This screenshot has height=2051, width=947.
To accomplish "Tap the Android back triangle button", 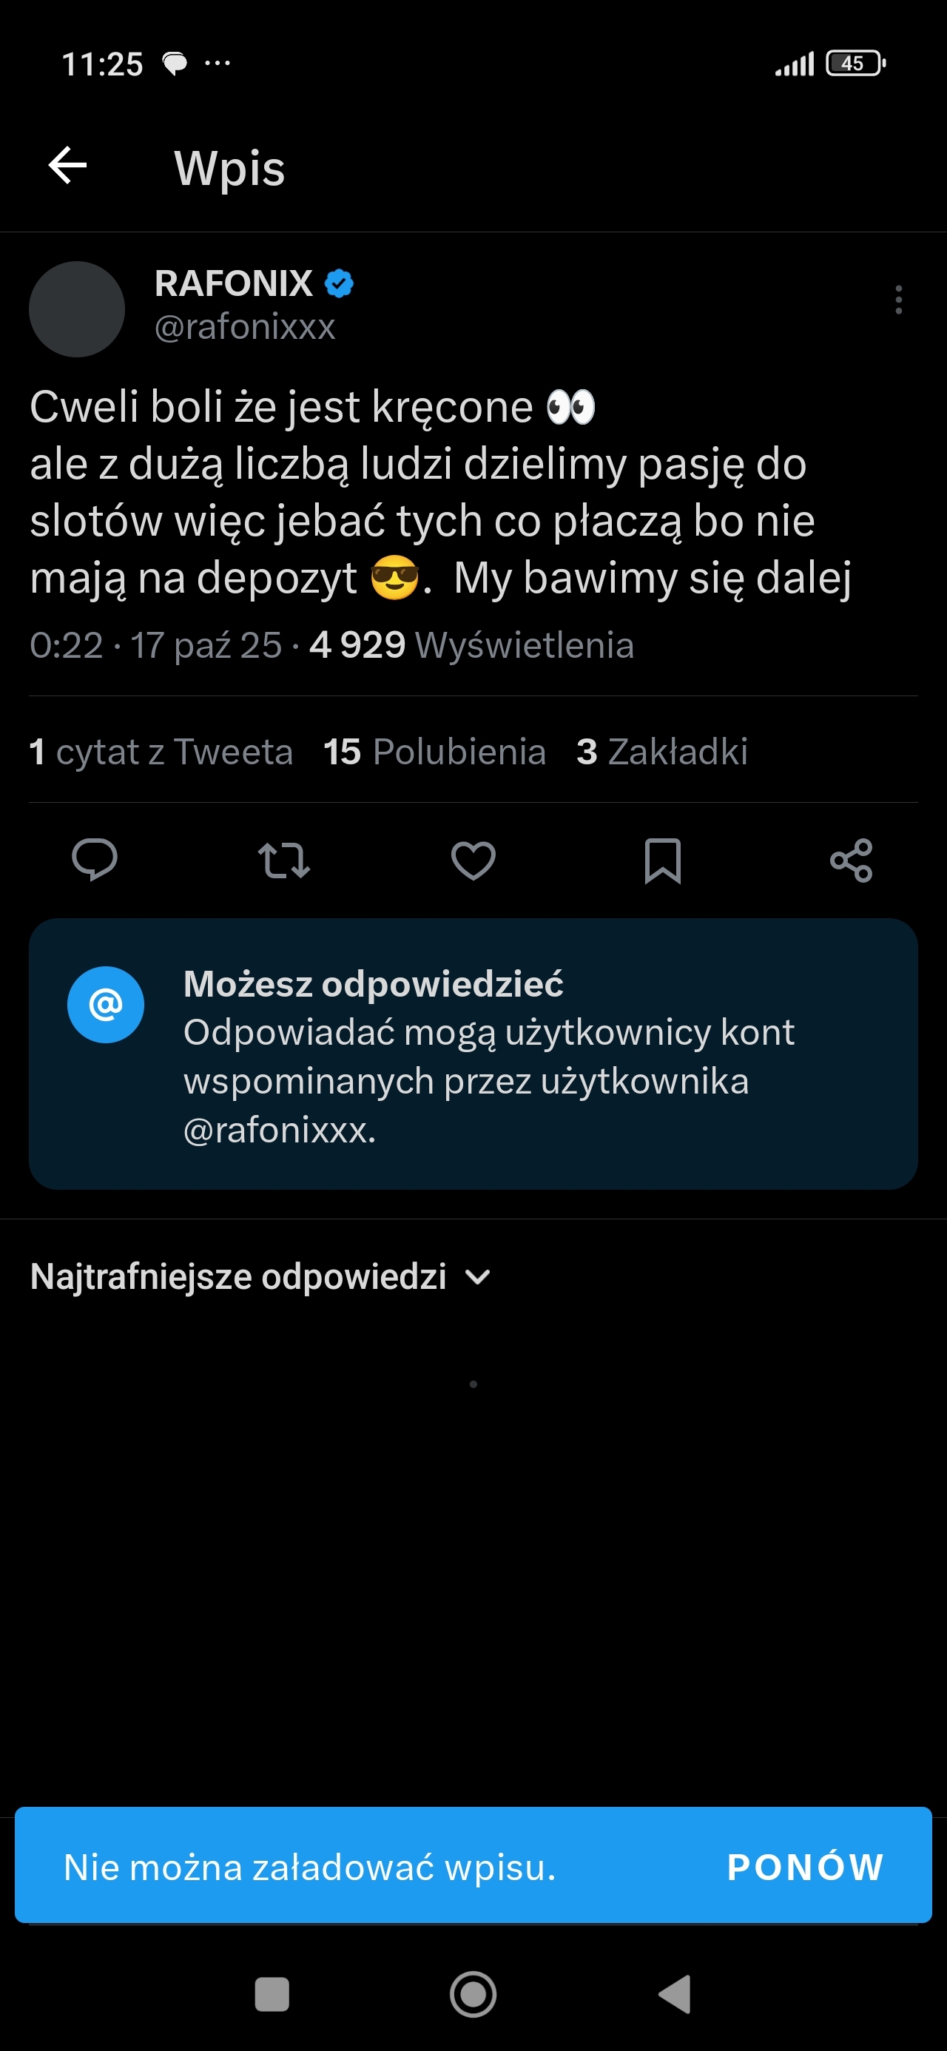I will [x=675, y=1995].
